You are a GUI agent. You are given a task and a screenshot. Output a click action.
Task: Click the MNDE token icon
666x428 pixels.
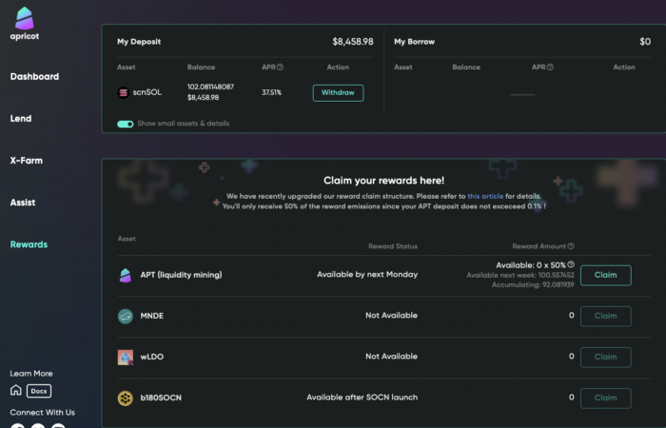[125, 316]
